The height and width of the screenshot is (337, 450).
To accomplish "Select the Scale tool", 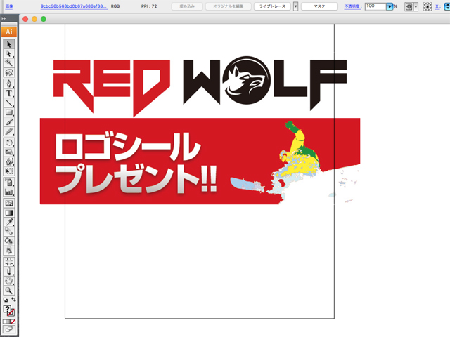I will 9,152.
